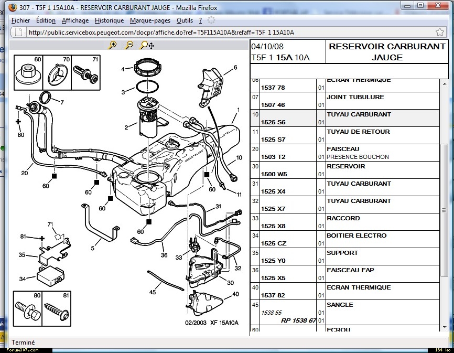Click callout 45 on the diagram
This screenshot has height=353, width=454.
[153, 292]
